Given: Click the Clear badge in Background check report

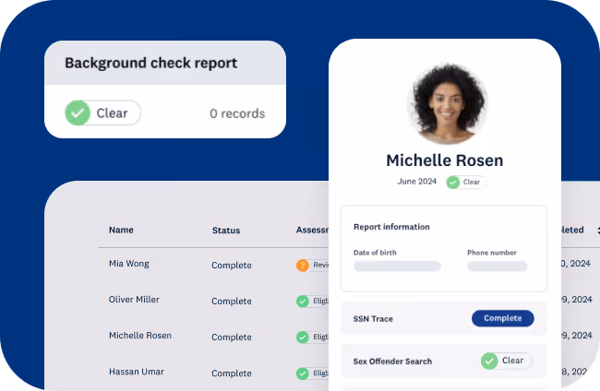Looking at the screenshot, I should point(103,113).
